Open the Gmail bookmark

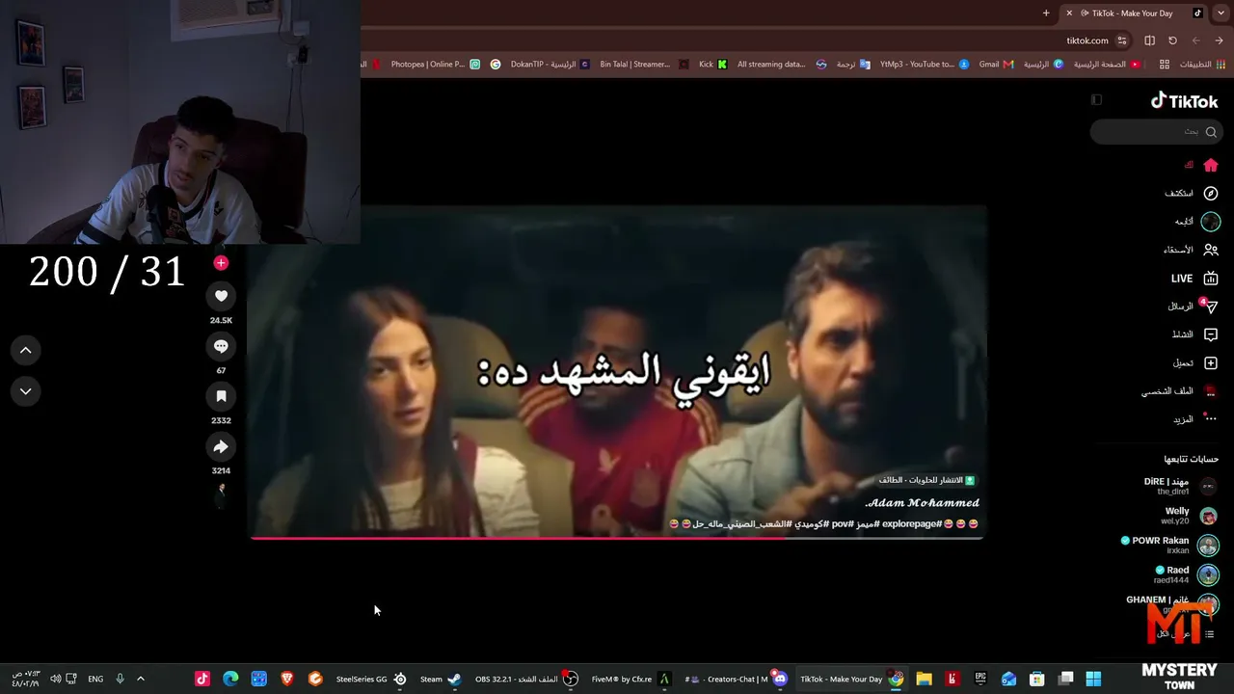tap(996, 65)
